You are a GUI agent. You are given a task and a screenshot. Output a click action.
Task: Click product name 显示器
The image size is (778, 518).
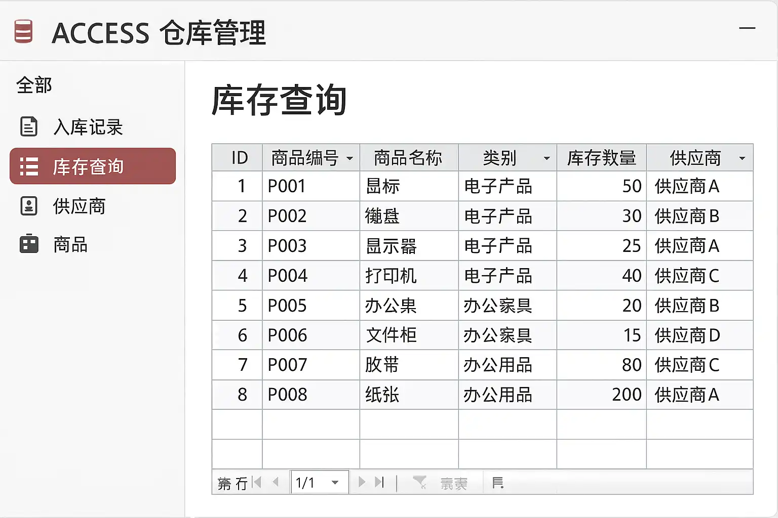[x=391, y=246]
